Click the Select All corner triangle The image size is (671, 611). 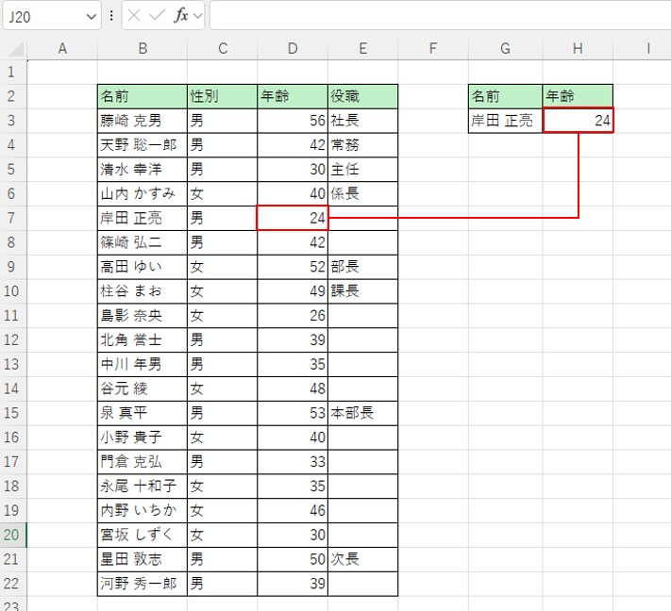click(16, 49)
